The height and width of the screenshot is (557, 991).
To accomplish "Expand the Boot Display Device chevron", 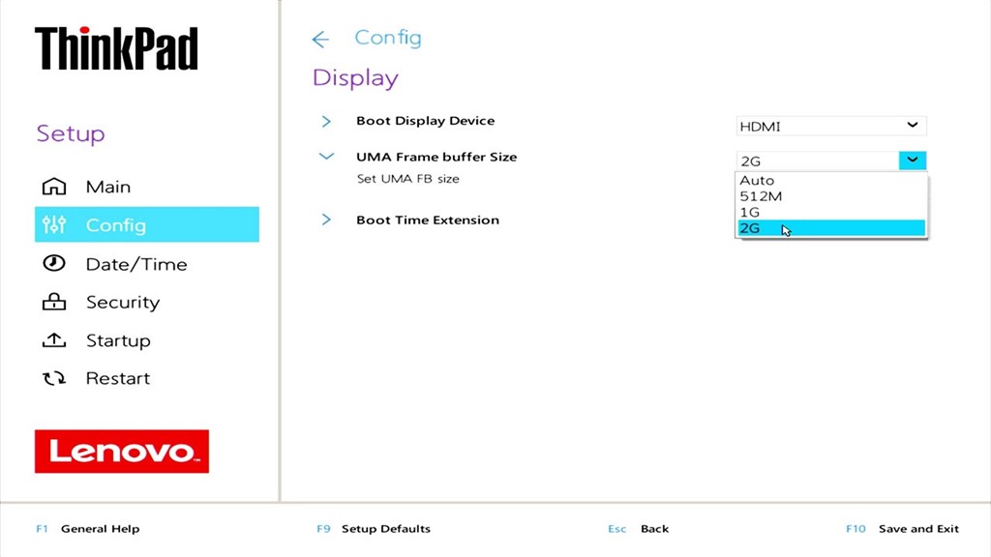I will point(326,121).
